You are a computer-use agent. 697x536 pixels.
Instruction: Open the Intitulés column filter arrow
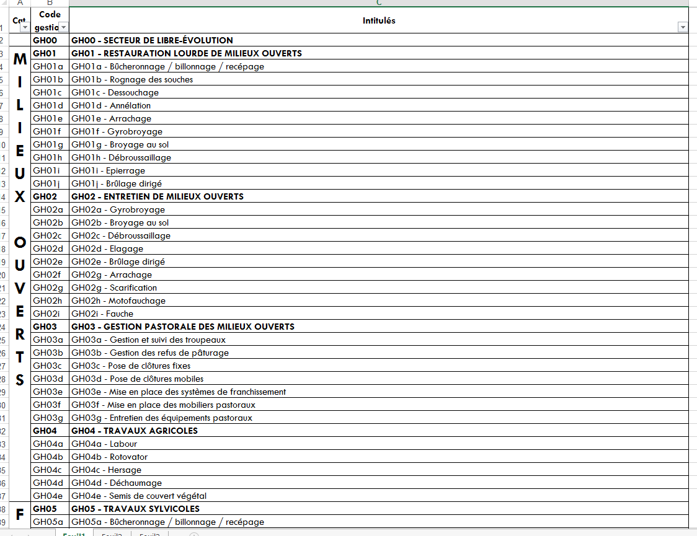[x=683, y=27]
